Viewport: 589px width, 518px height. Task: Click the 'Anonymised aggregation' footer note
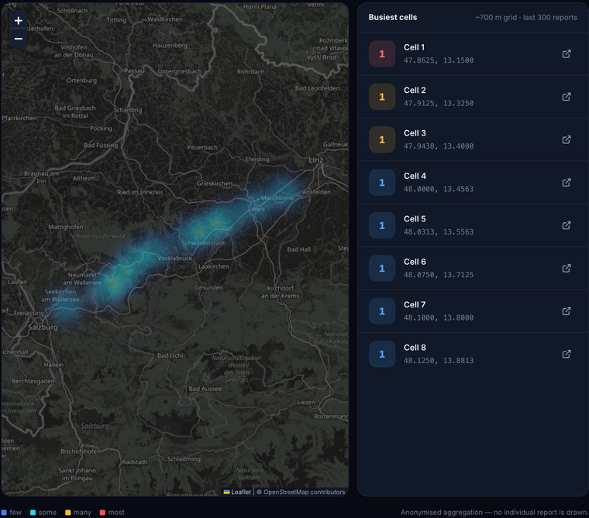[x=494, y=513]
